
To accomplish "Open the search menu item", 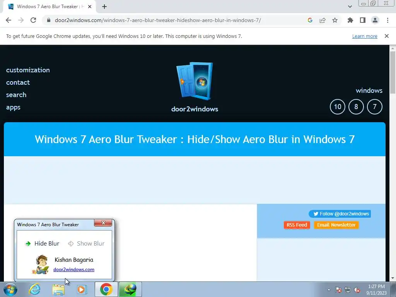I will point(16,95).
